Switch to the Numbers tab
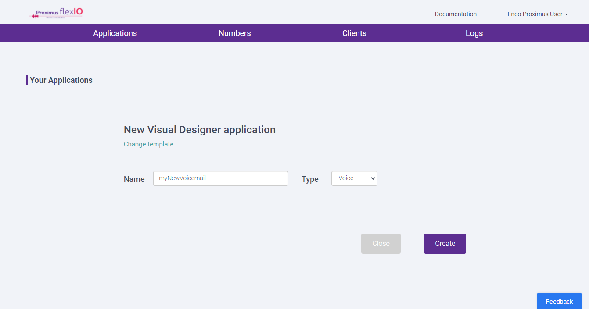Viewport: 589px width, 309px height. tap(234, 33)
